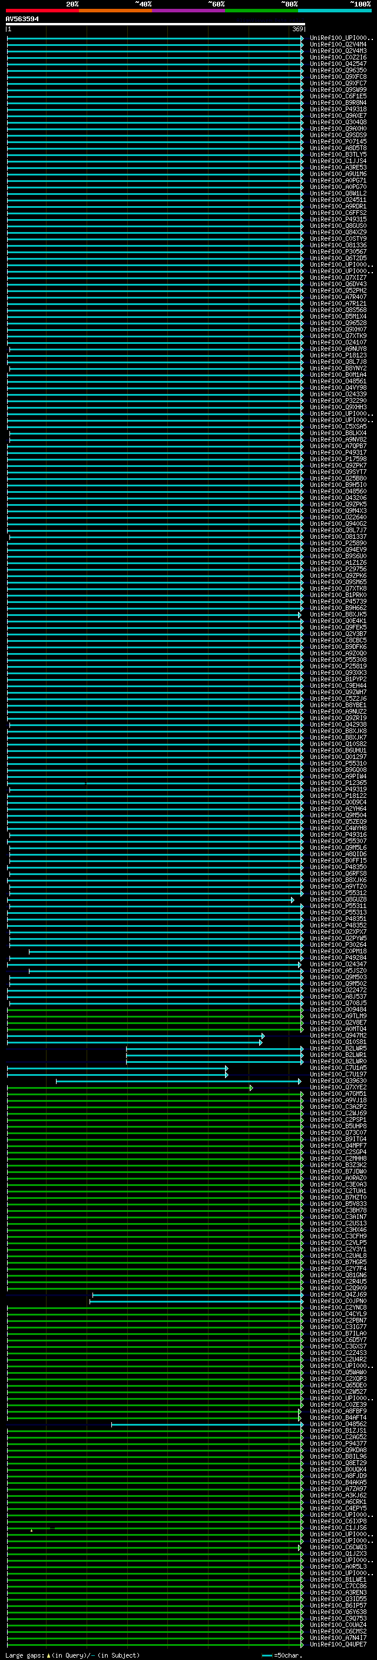Open hit UniRef100_Q9AXE7
Screen dimensions: 377x1660
[x=338, y=115]
